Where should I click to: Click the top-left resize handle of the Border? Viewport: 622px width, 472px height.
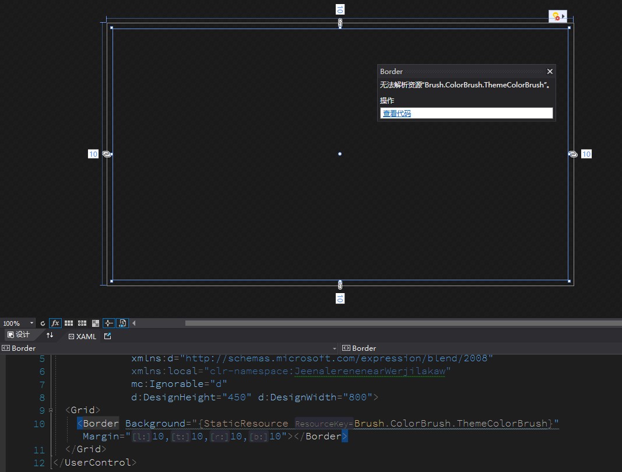click(111, 28)
